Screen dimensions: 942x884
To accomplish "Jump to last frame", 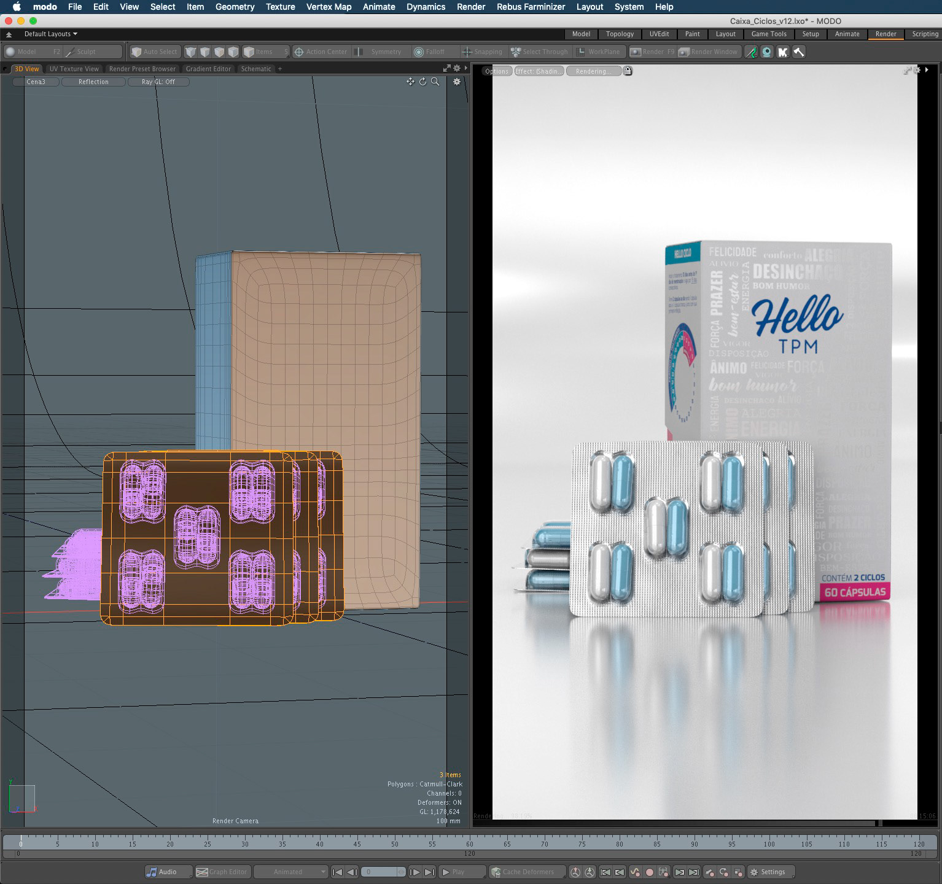I will (x=429, y=872).
